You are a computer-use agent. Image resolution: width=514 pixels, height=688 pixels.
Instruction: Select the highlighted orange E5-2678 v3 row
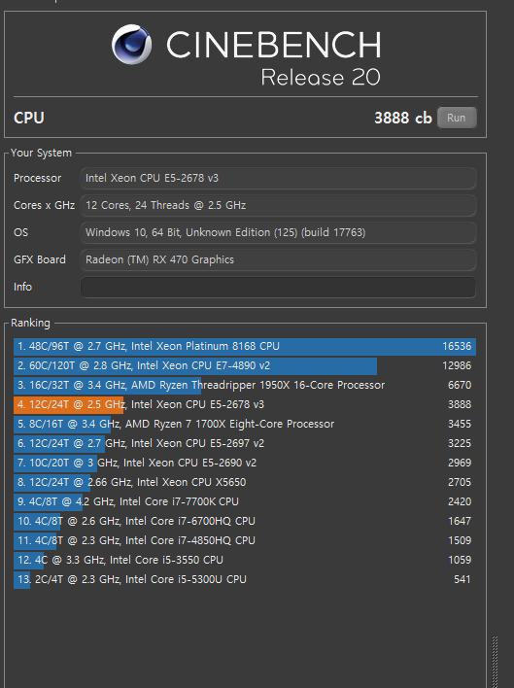coord(245,404)
